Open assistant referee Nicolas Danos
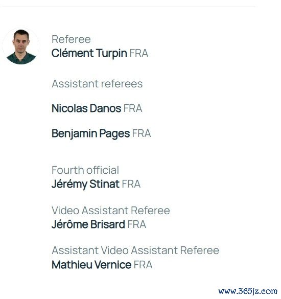The image size is (281, 299). 86,108
